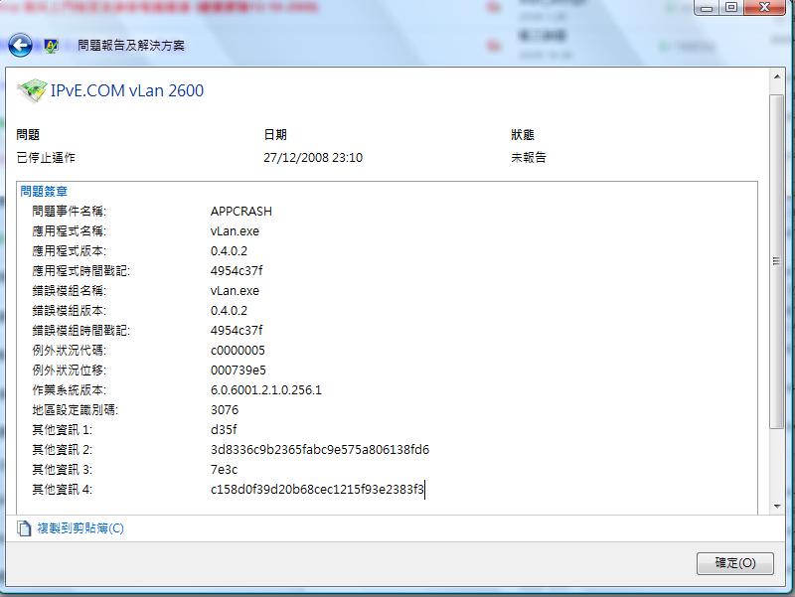Screen dimensions: 795x597
Task: Click the OS version 6.0.6001.2.1.0.256.1
Action: 266,390
